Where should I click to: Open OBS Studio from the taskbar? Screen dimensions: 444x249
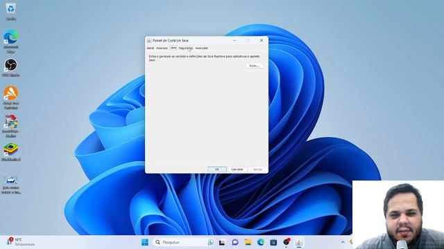click(x=287, y=242)
